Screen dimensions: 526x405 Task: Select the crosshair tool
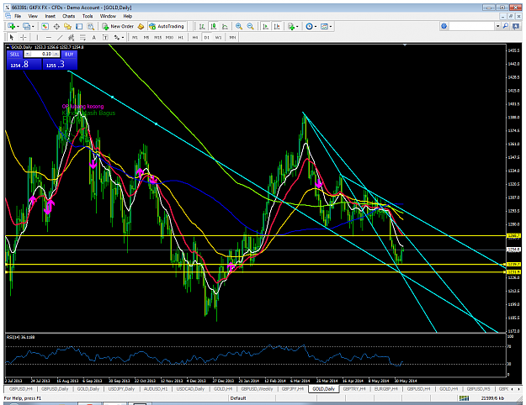(x=24, y=37)
